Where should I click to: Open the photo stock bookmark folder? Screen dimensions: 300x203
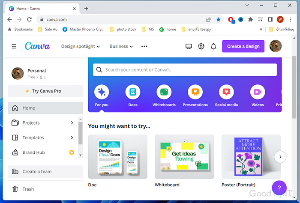[x=123, y=29]
